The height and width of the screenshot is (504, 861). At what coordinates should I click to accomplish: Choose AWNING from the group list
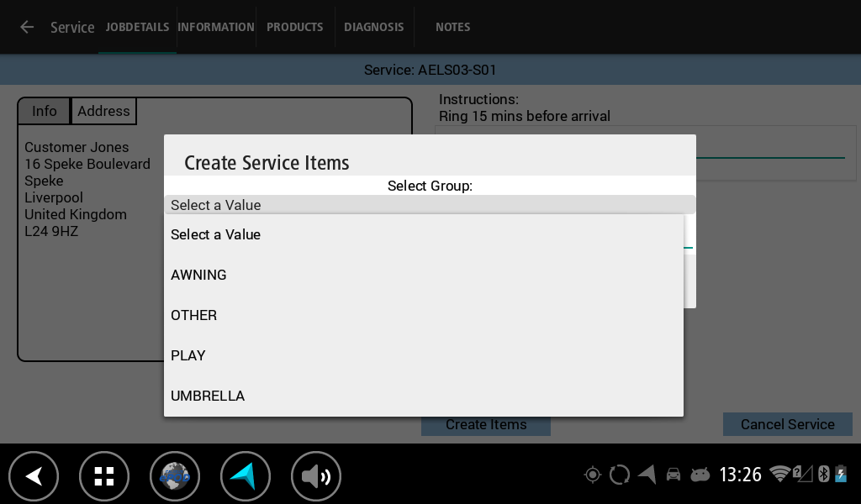pyautogui.click(x=424, y=275)
